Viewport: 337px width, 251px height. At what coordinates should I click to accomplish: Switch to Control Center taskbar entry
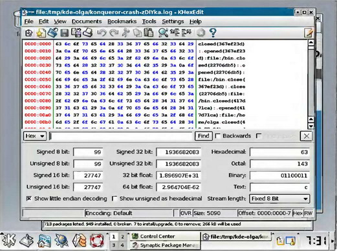point(164,236)
